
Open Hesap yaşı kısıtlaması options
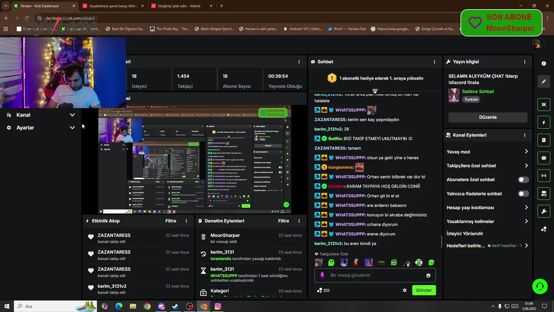487,208
